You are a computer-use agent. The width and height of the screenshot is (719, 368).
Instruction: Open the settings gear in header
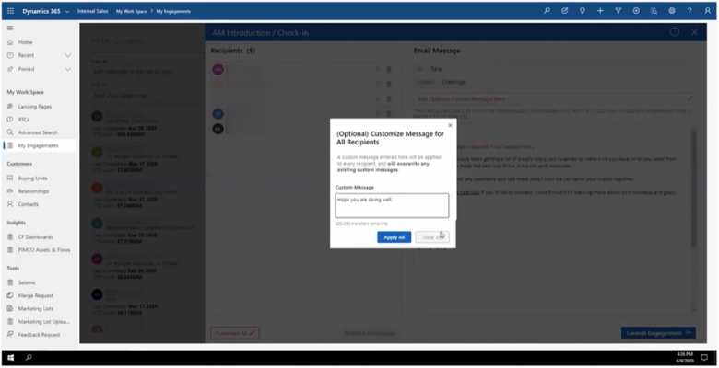click(x=672, y=10)
